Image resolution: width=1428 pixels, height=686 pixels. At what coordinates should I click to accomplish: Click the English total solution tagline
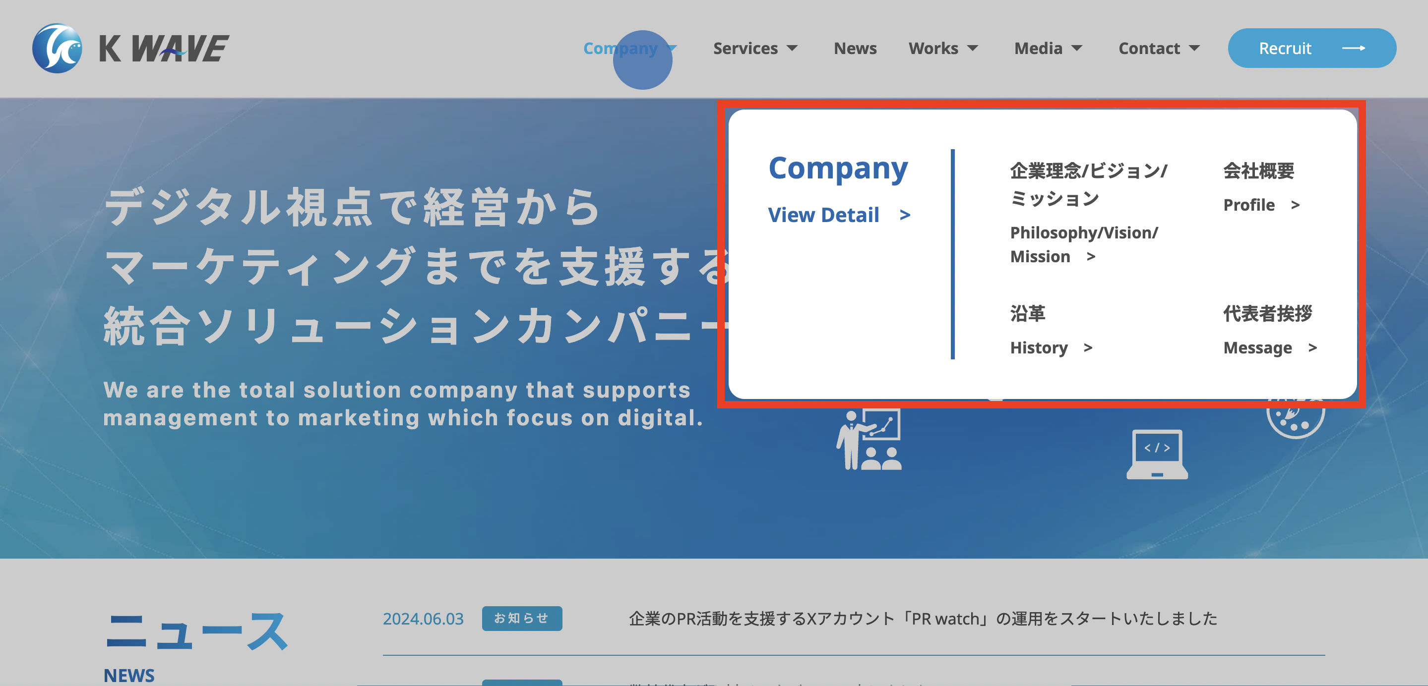click(403, 403)
